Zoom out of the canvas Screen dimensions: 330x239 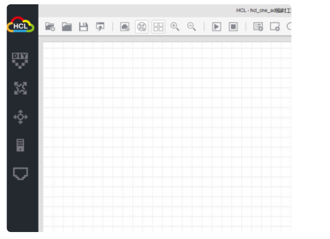pos(192,27)
